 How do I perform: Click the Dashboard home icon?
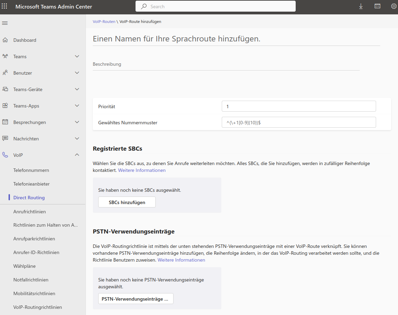(5, 40)
